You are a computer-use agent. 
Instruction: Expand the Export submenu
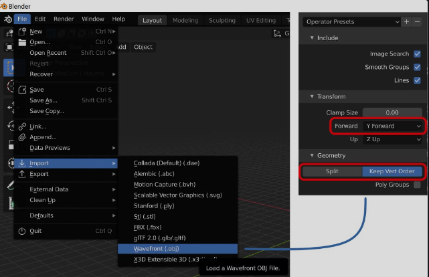[x=66, y=174]
